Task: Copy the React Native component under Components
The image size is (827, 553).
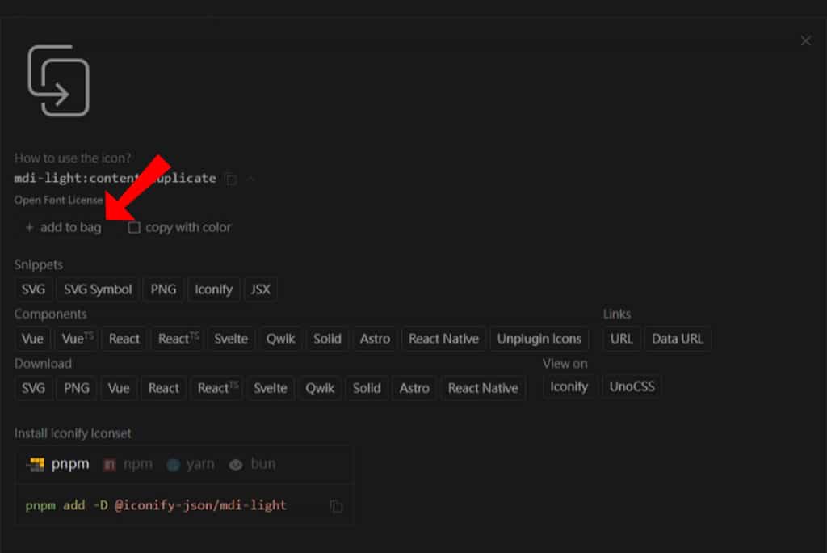Action: pyautogui.click(x=443, y=339)
